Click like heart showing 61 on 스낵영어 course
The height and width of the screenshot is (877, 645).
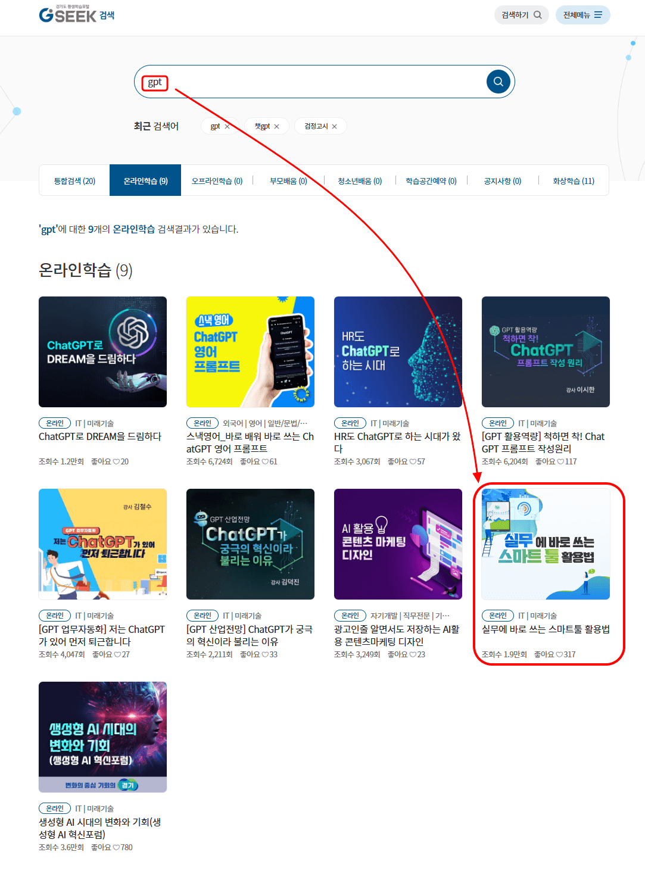pos(265,461)
